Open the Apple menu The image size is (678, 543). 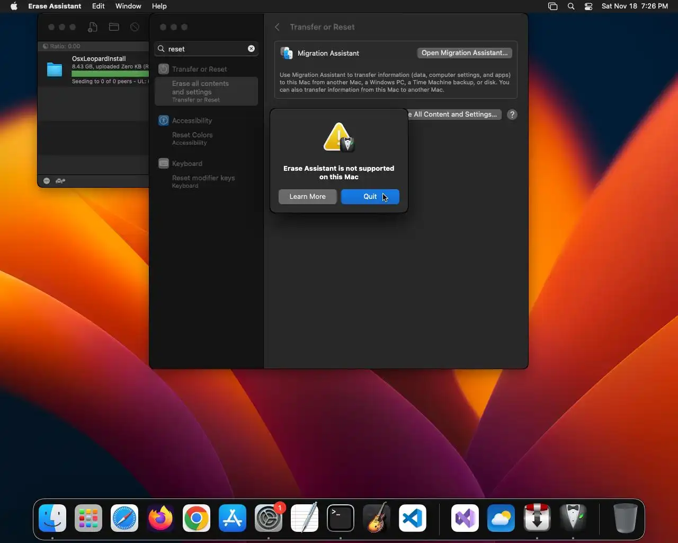tap(14, 6)
